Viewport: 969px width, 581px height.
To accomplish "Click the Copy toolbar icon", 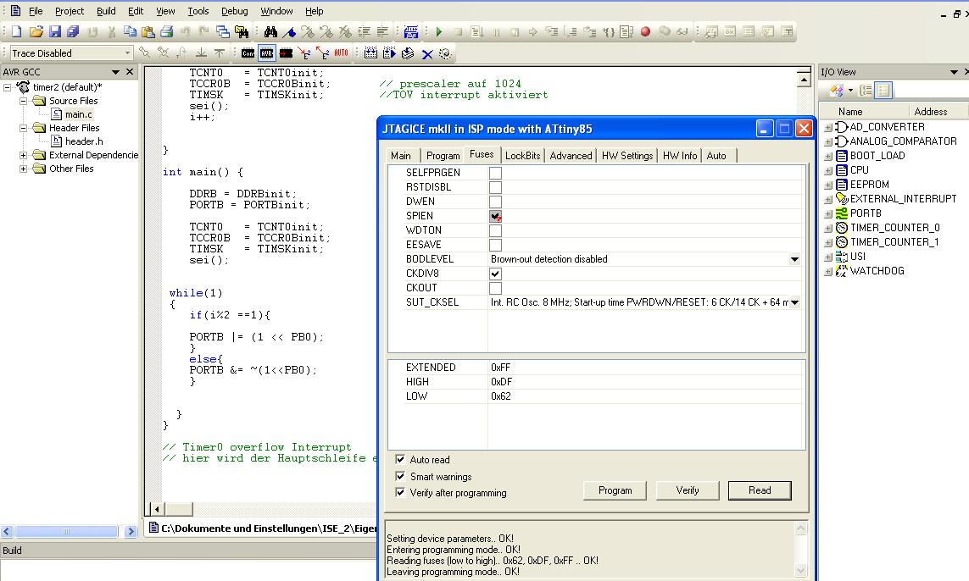I will pos(130,31).
